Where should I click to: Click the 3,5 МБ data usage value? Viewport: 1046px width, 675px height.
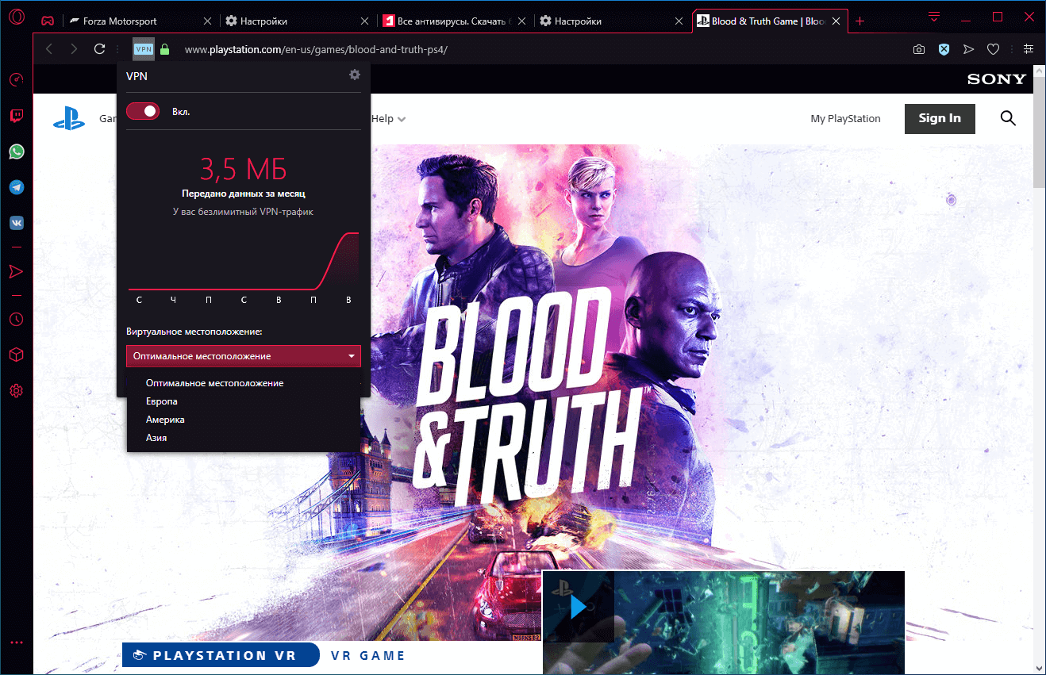[x=243, y=170]
